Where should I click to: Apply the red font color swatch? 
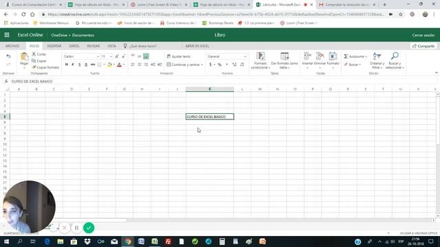click(119, 64)
